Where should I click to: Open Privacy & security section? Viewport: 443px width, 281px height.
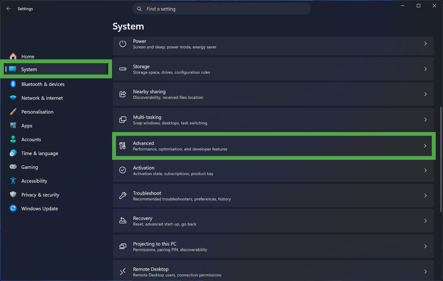pyautogui.click(x=40, y=195)
